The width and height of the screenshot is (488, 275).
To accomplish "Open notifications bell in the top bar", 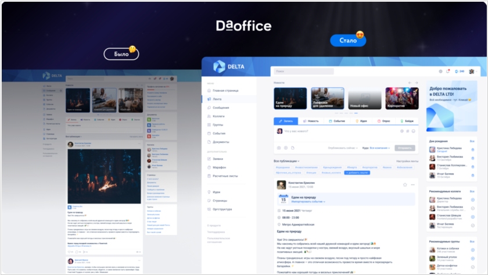I will coord(448,72).
